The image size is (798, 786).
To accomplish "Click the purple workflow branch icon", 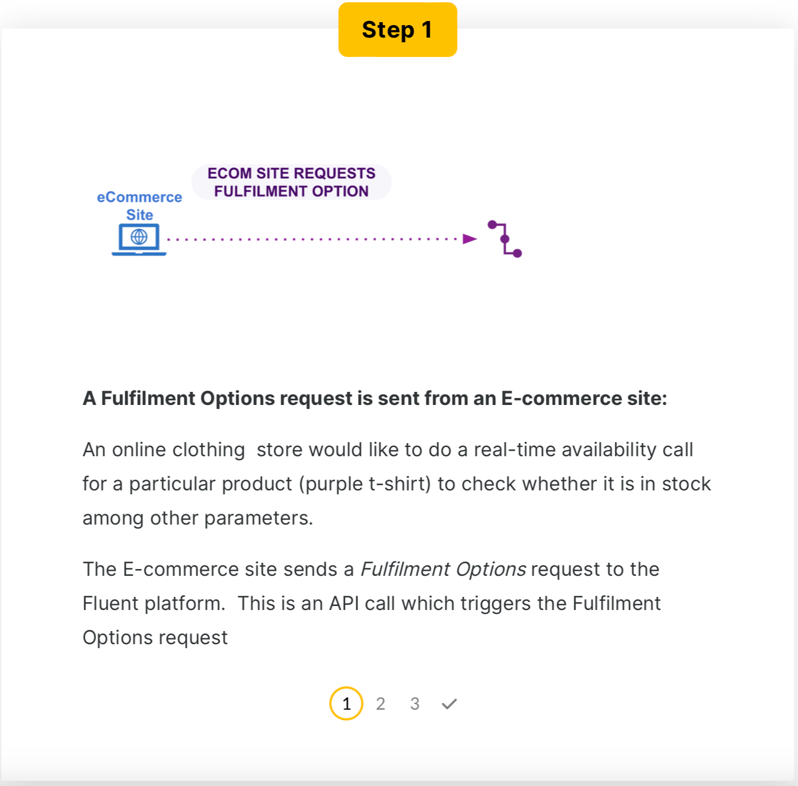I will 505,239.
